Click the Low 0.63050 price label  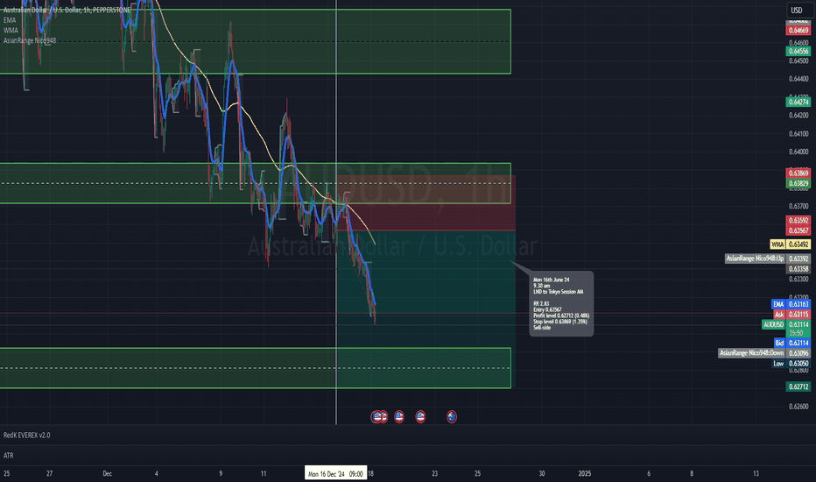point(791,364)
